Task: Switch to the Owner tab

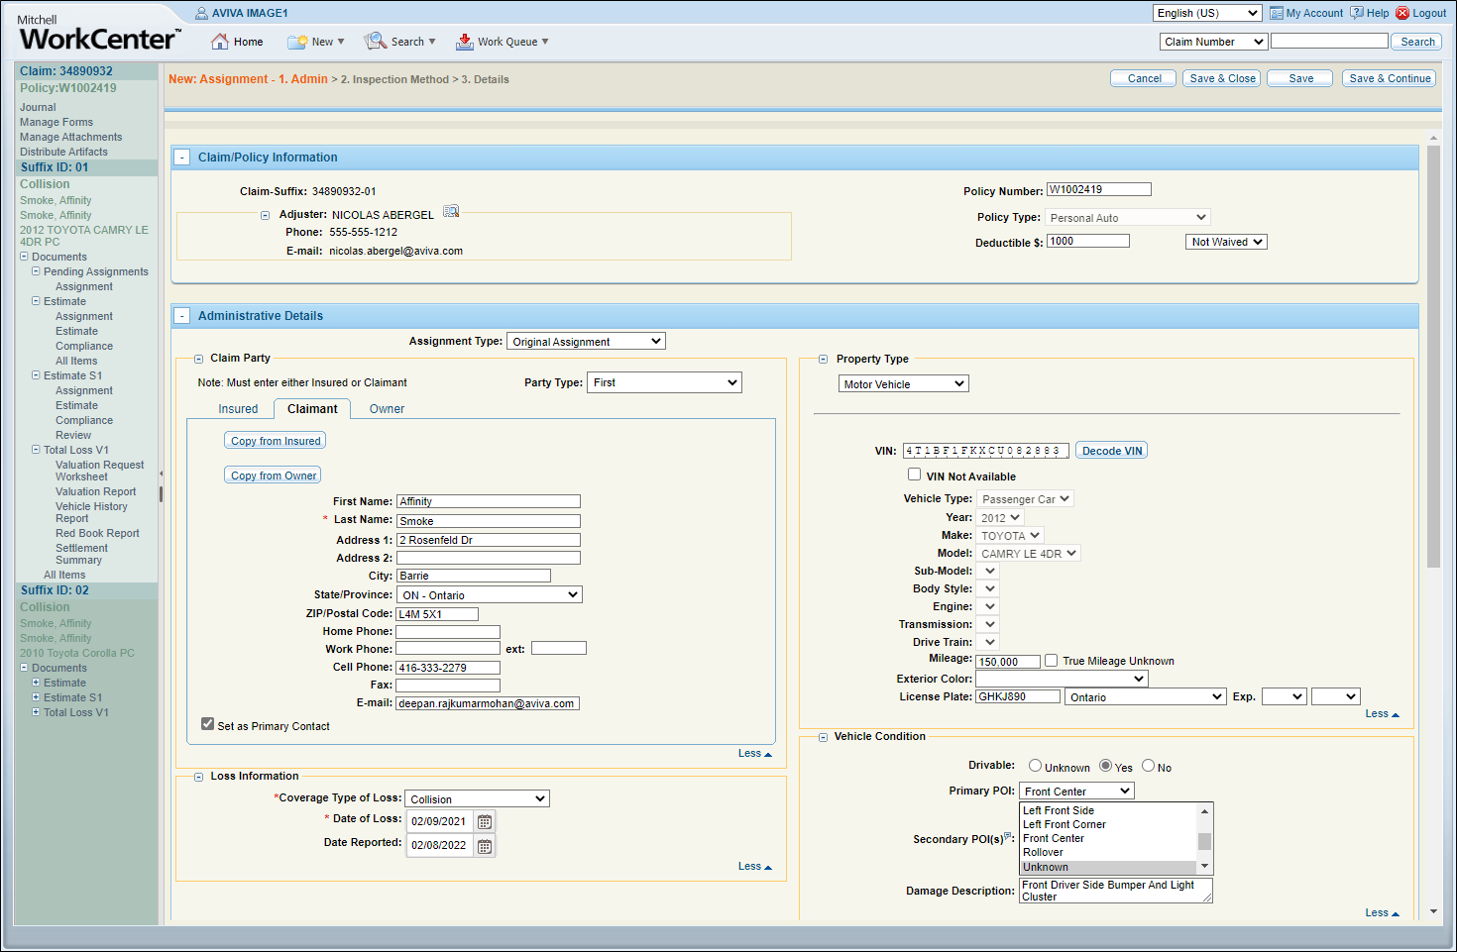Action: (387, 409)
